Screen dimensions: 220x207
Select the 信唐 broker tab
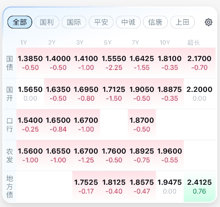click(155, 22)
